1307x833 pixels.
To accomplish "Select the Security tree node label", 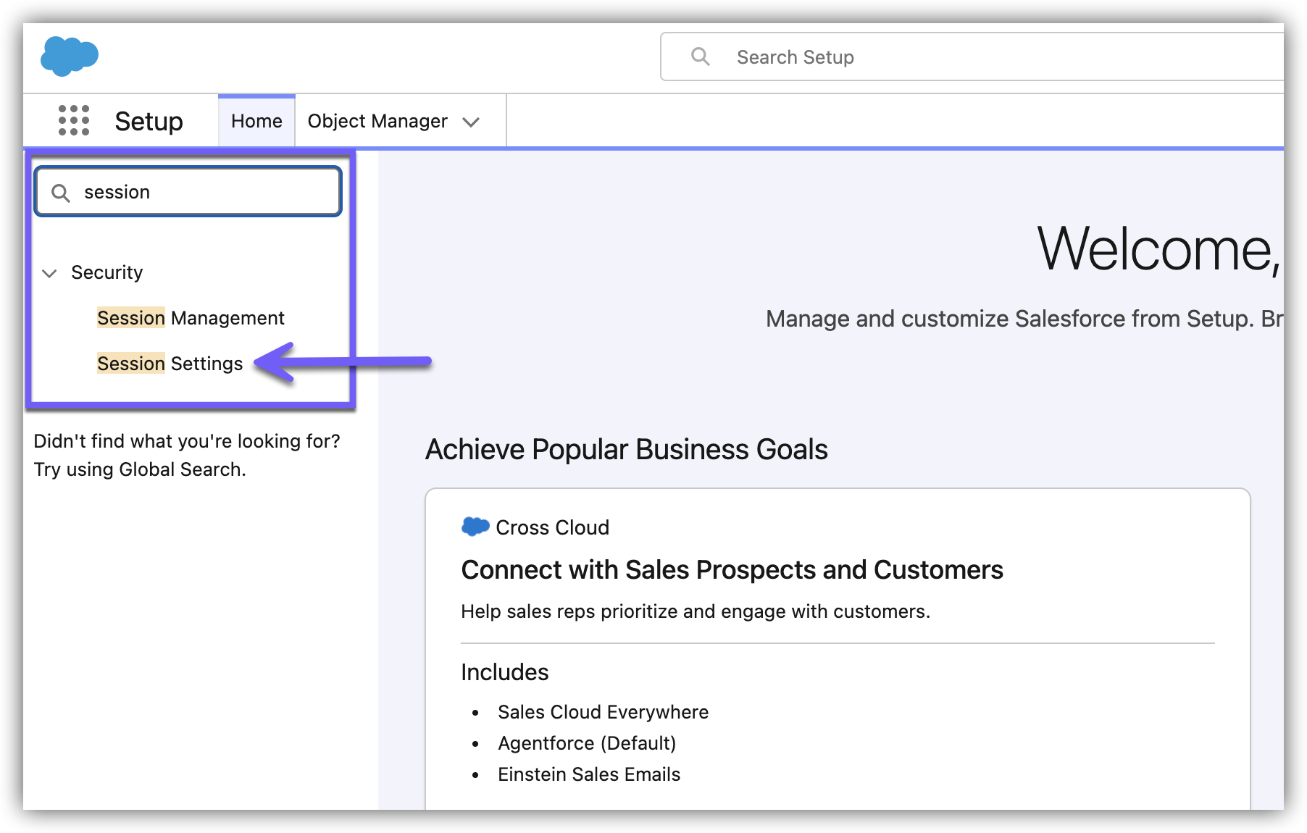I will point(107,272).
